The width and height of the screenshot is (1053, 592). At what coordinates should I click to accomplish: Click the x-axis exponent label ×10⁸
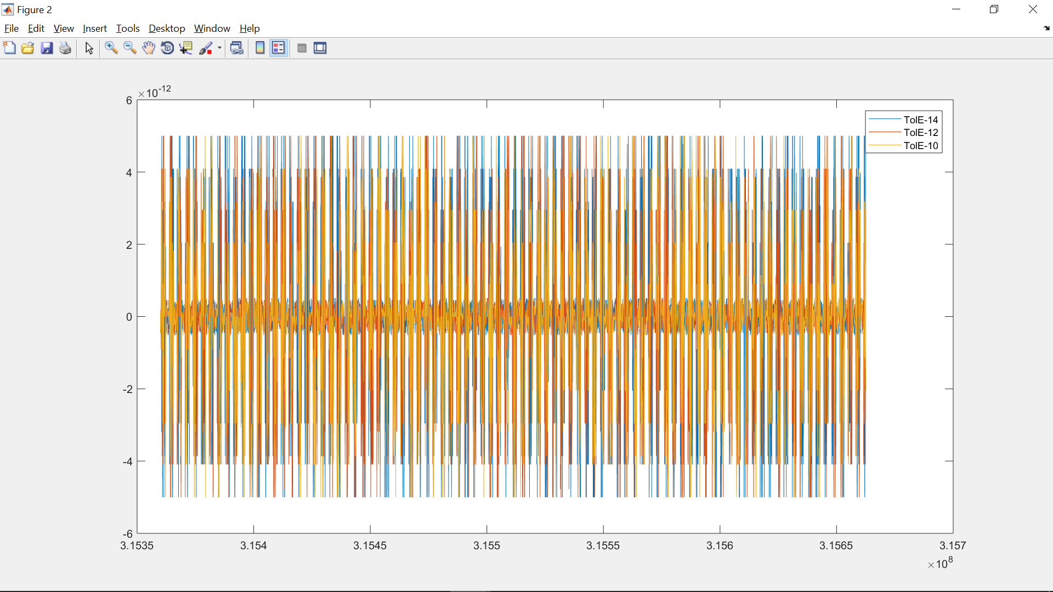[941, 563]
